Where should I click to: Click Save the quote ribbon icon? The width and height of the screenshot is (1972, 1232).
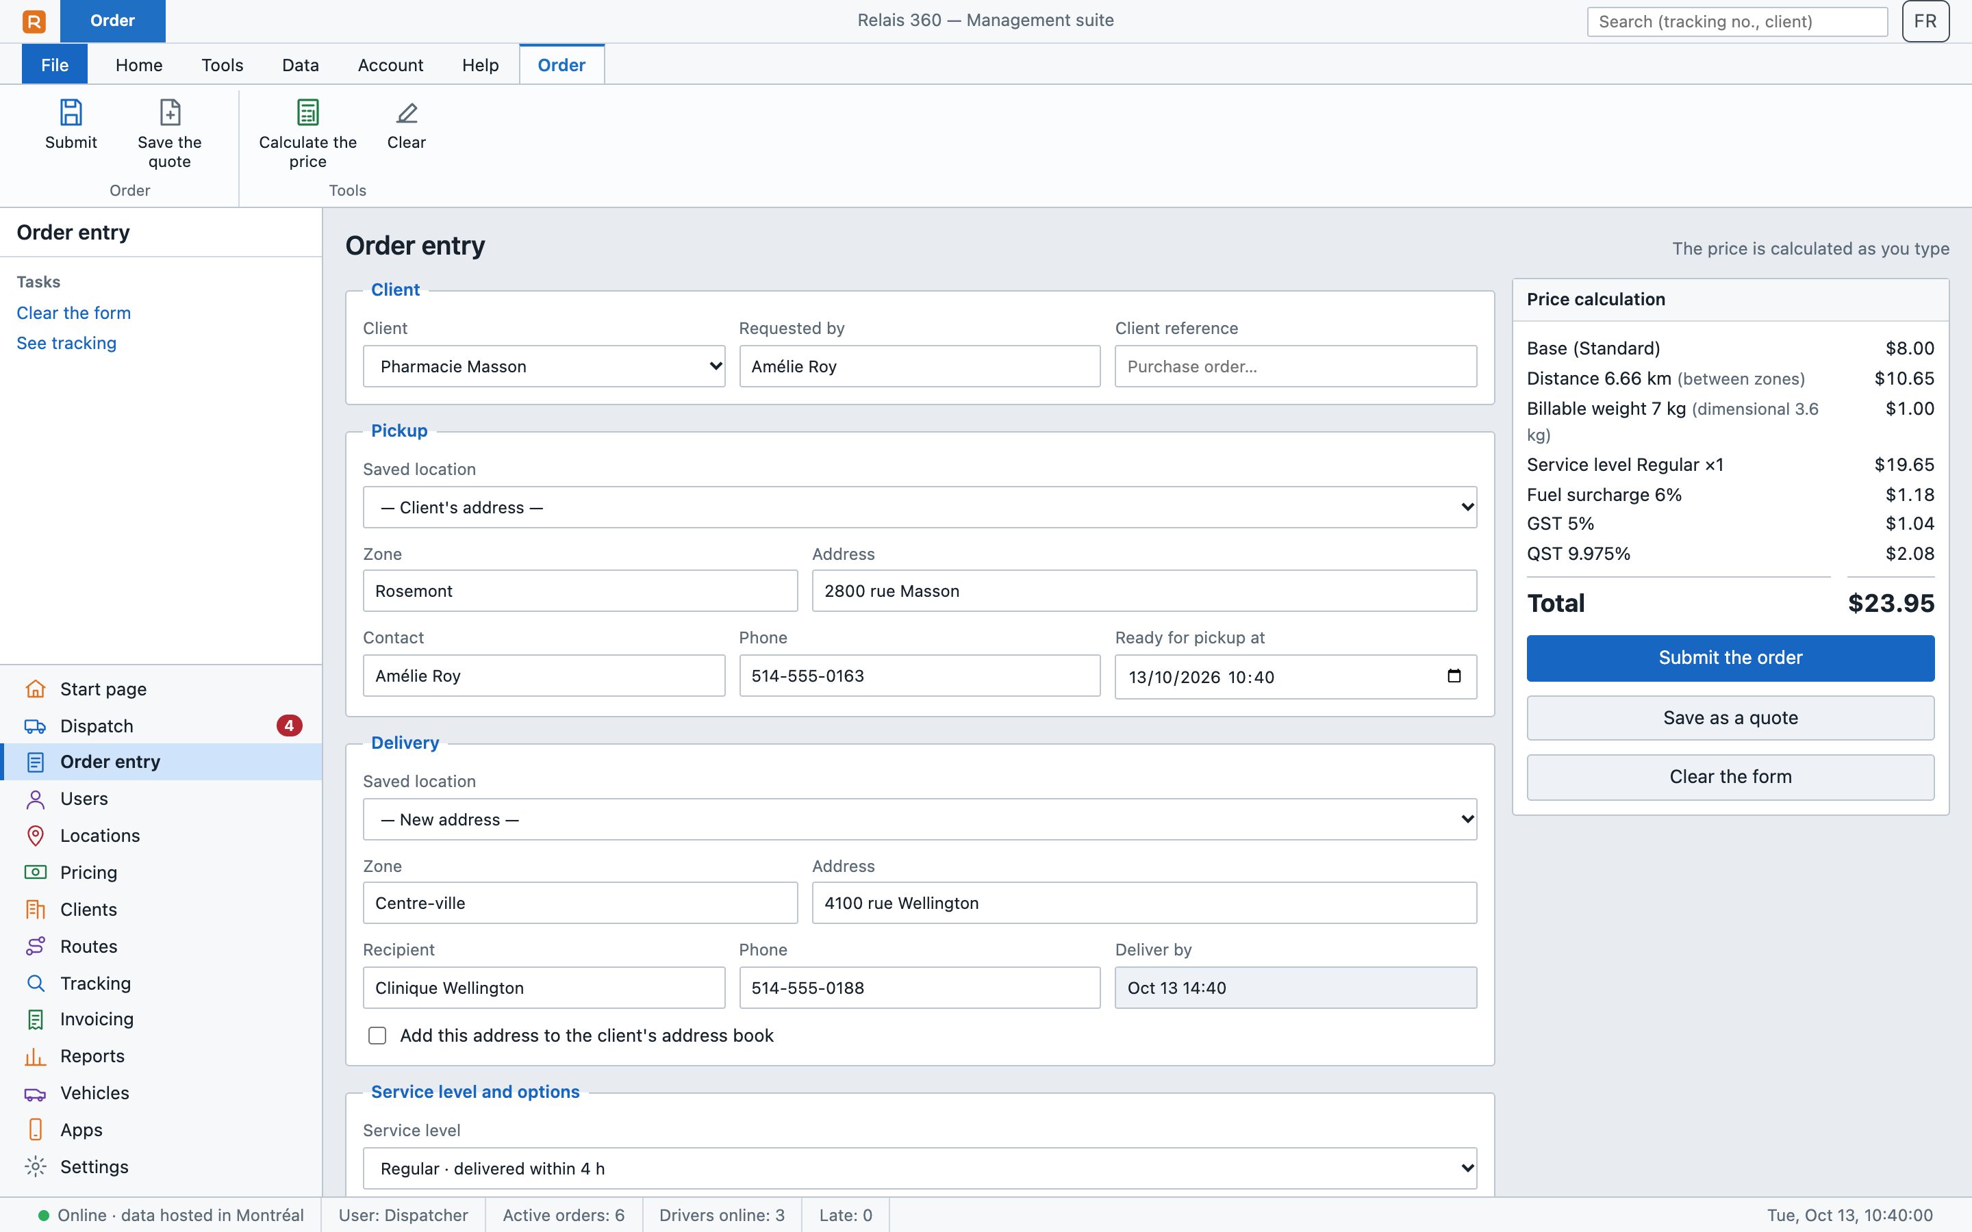170,113
